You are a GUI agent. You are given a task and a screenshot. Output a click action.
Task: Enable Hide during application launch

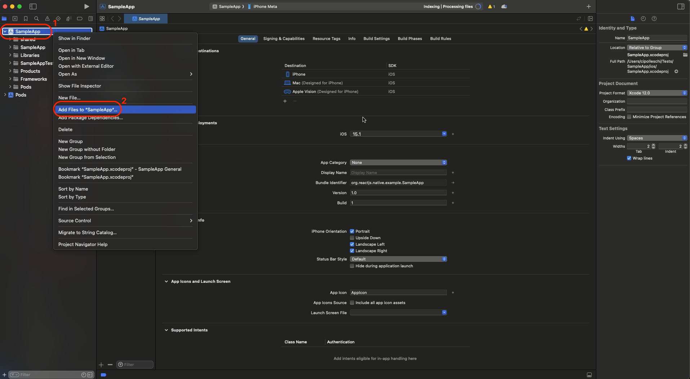click(x=352, y=266)
